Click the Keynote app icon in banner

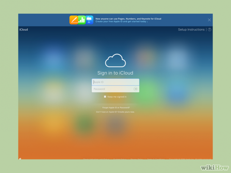(89, 20)
